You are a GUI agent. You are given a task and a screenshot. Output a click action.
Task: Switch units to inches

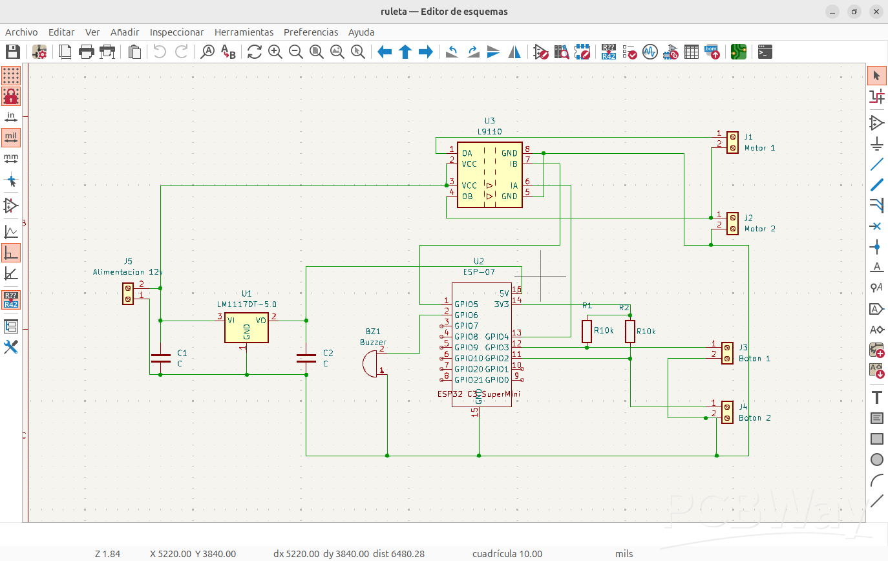[x=11, y=117]
